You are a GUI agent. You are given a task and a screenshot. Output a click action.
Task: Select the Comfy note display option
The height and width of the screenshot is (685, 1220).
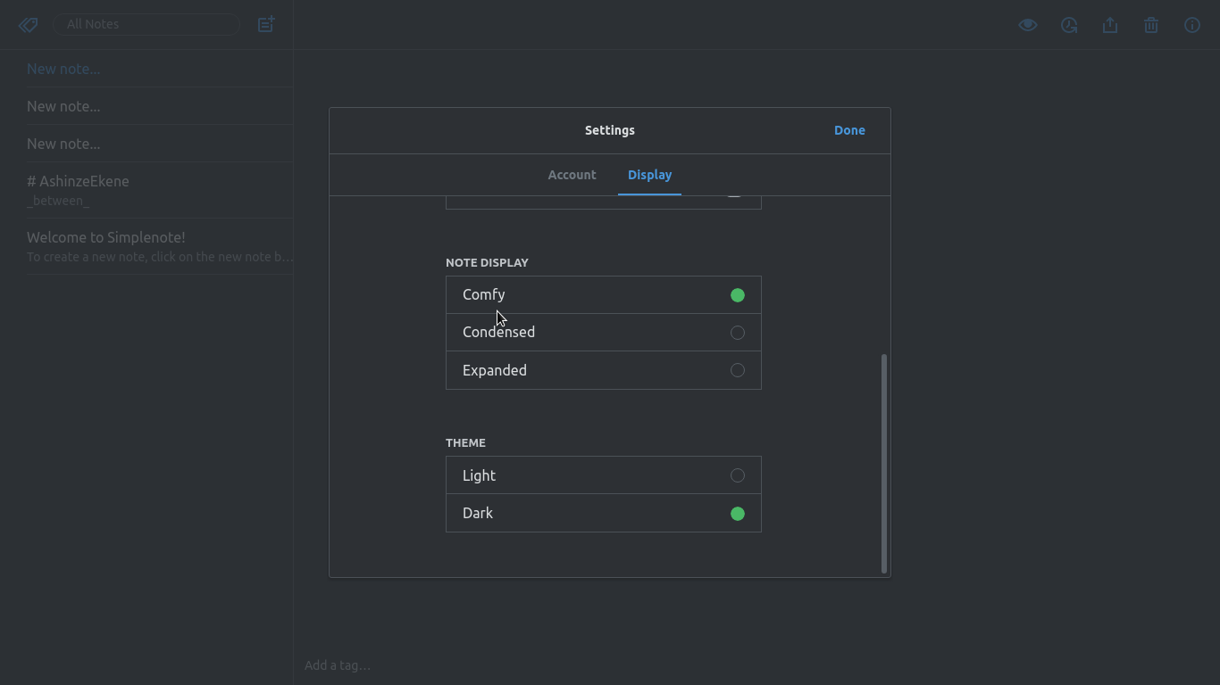603,294
